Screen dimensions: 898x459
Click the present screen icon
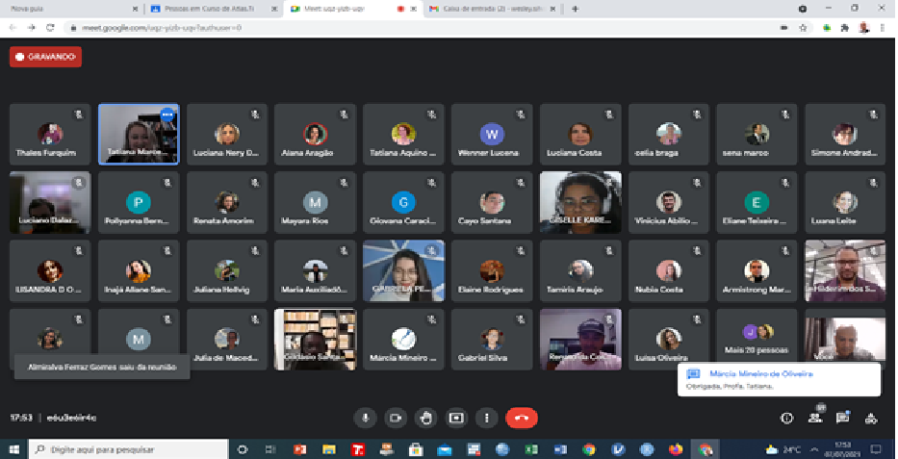pos(456,418)
